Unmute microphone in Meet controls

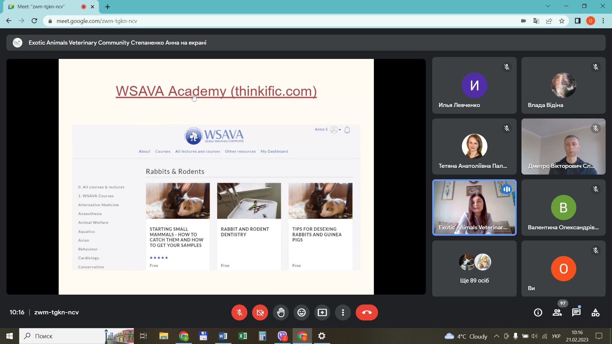pos(239,312)
